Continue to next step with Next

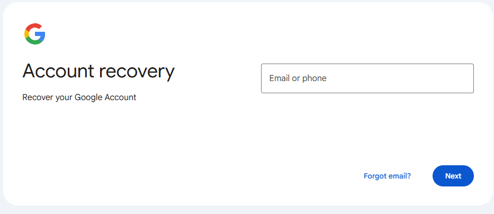click(x=453, y=176)
